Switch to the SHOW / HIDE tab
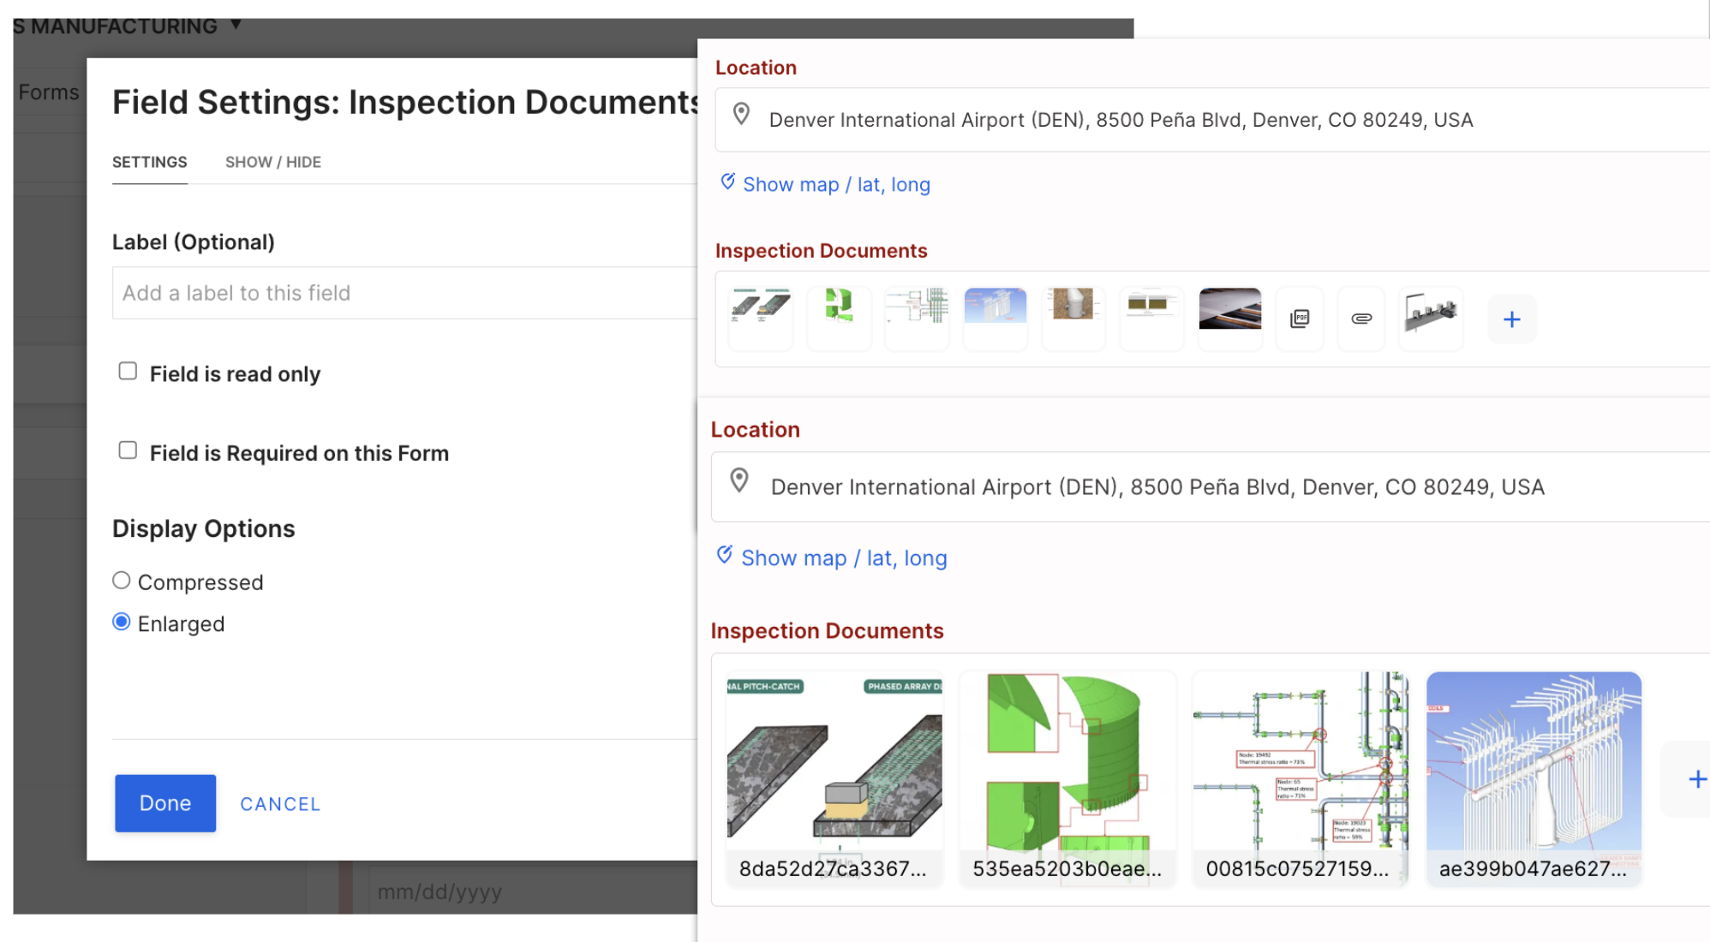The width and height of the screenshot is (1710, 942). click(272, 162)
